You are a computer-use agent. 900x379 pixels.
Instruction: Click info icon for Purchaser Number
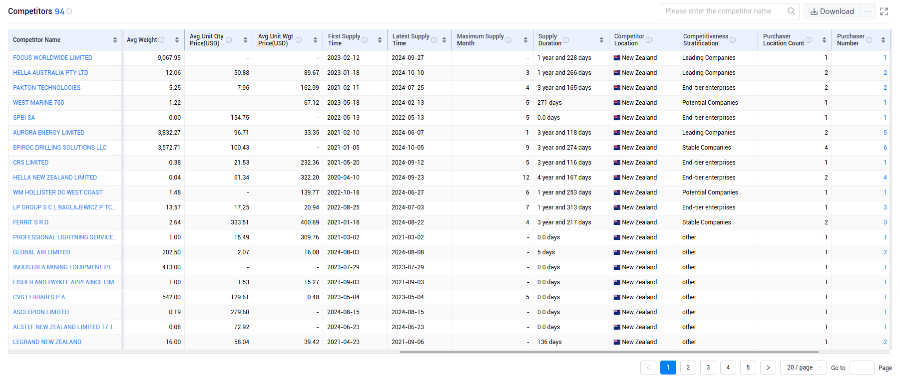[869, 40]
